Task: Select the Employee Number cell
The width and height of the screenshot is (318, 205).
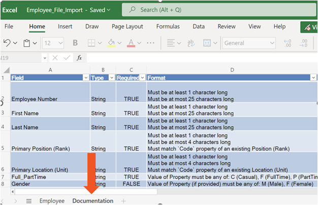Action: click(50, 92)
